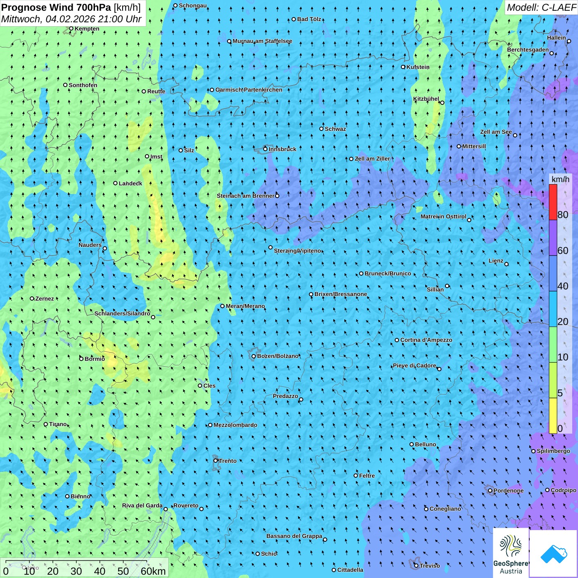The height and width of the screenshot is (578, 578).
Task: Click the 'Murnau am Staffelsee' label
Action: click(x=262, y=41)
